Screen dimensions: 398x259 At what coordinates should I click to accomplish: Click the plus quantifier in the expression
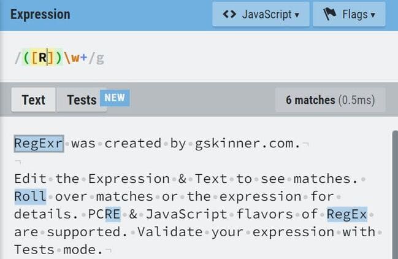point(84,58)
